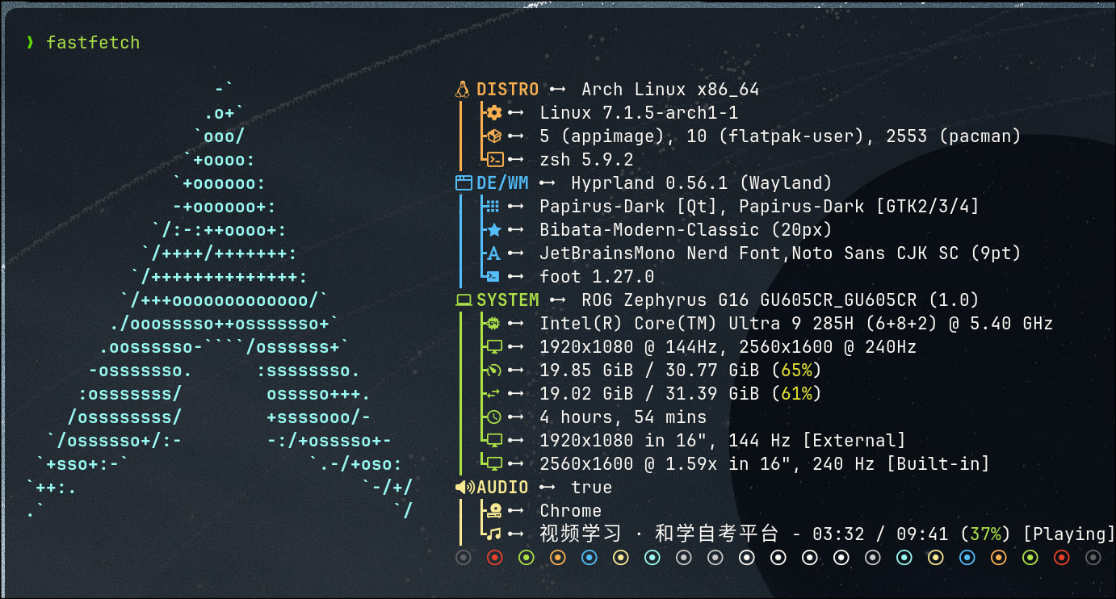This screenshot has width=1116, height=599.
Task: Click the clock icon beside 4 hours, 54 mins
Action: (494, 417)
